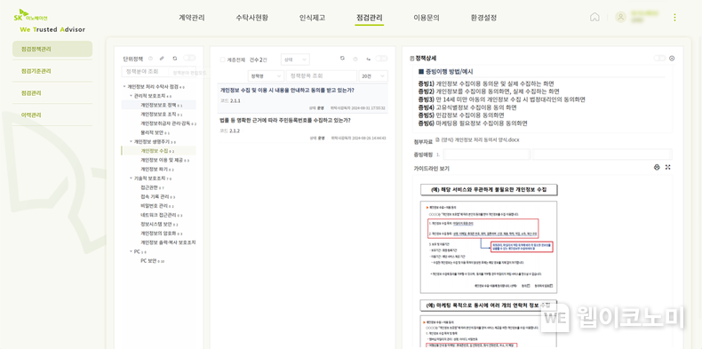The image size is (702, 349).
Task: Click the first 증빙매핑 input field
Action: coord(487,155)
